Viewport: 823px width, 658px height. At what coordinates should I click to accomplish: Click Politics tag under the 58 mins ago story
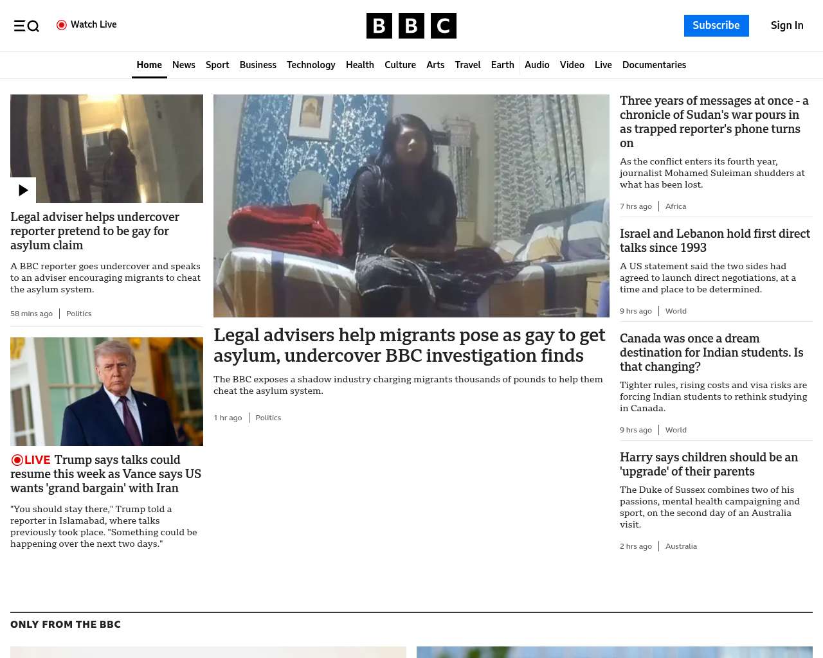[x=79, y=314]
